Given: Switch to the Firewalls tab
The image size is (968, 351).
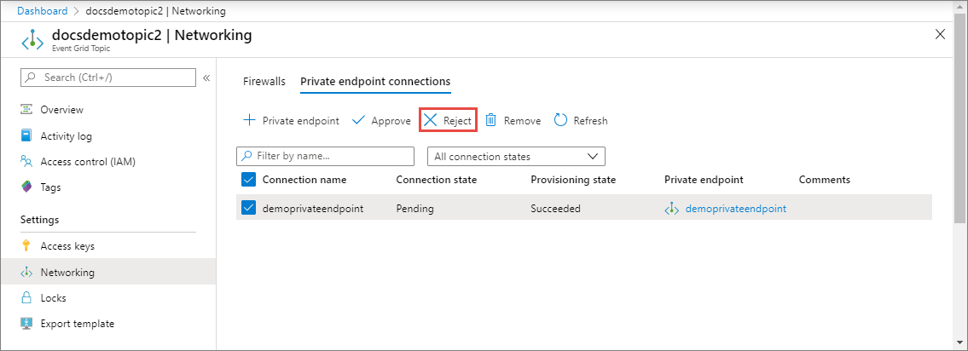Looking at the screenshot, I should pyautogui.click(x=264, y=82).
